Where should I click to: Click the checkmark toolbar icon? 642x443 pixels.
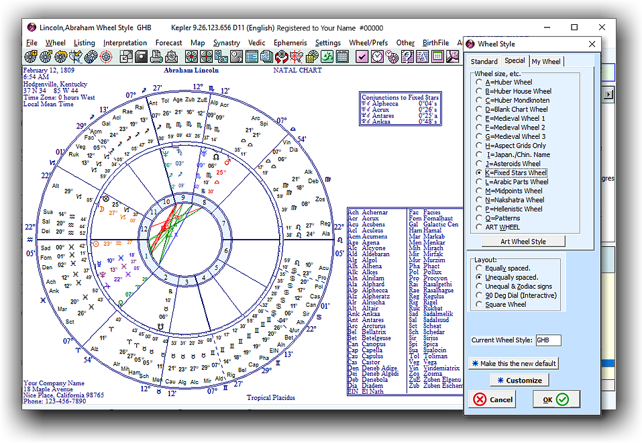coord(362,56)
